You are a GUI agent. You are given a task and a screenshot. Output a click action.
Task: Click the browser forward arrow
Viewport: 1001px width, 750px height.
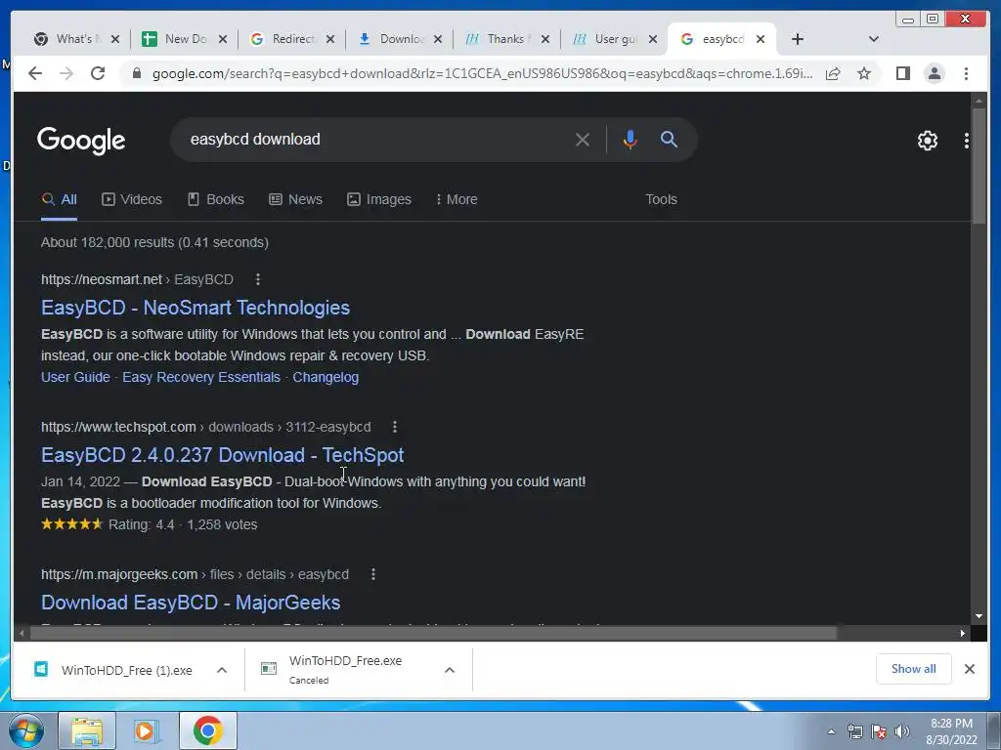[x=66, y=73]
